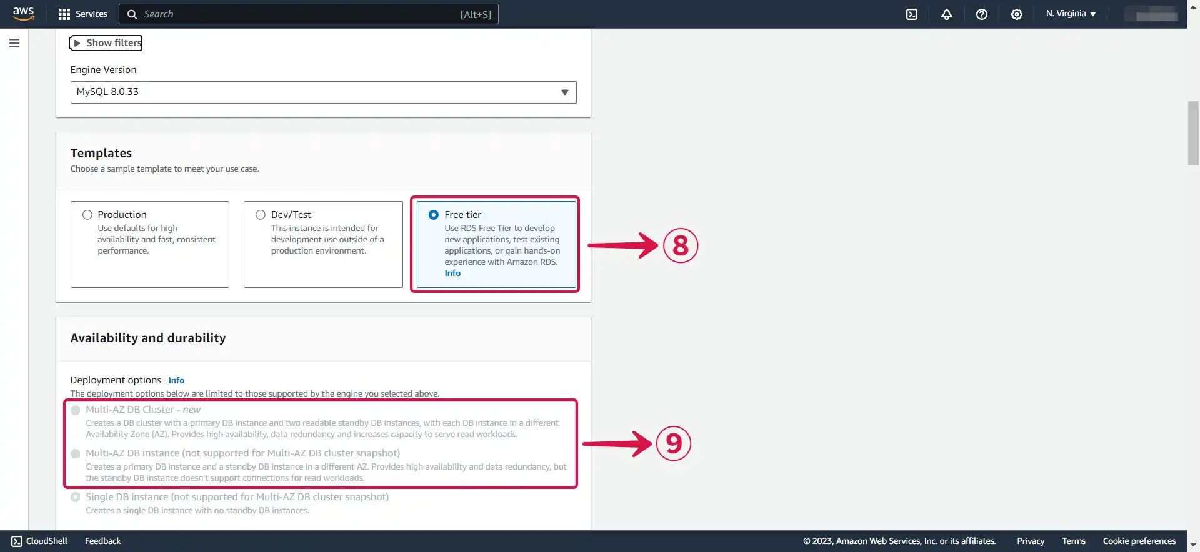Screen dimensions: 1200x552
Task: Open the Services grid menu
Action: click(x=64, y=14)
